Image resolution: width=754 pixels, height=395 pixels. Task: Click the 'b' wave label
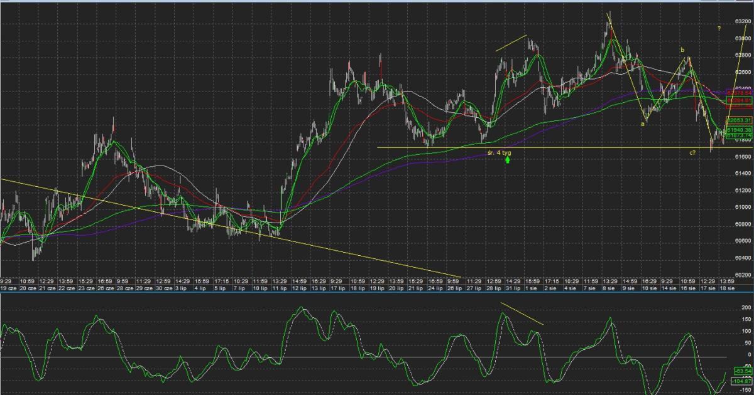(681, 50)
